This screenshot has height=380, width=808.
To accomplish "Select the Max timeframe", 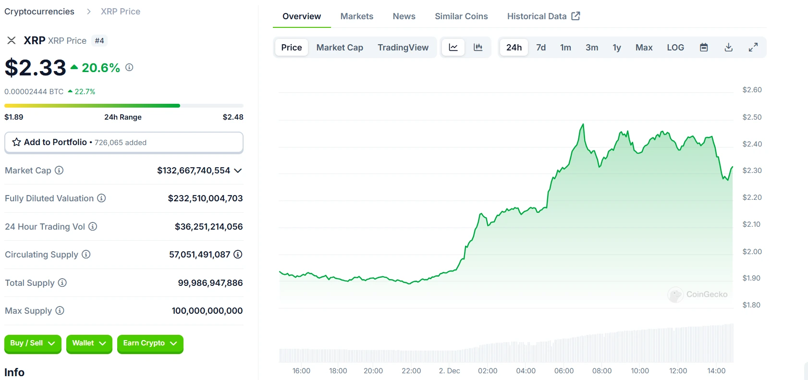I will [644, 47].
